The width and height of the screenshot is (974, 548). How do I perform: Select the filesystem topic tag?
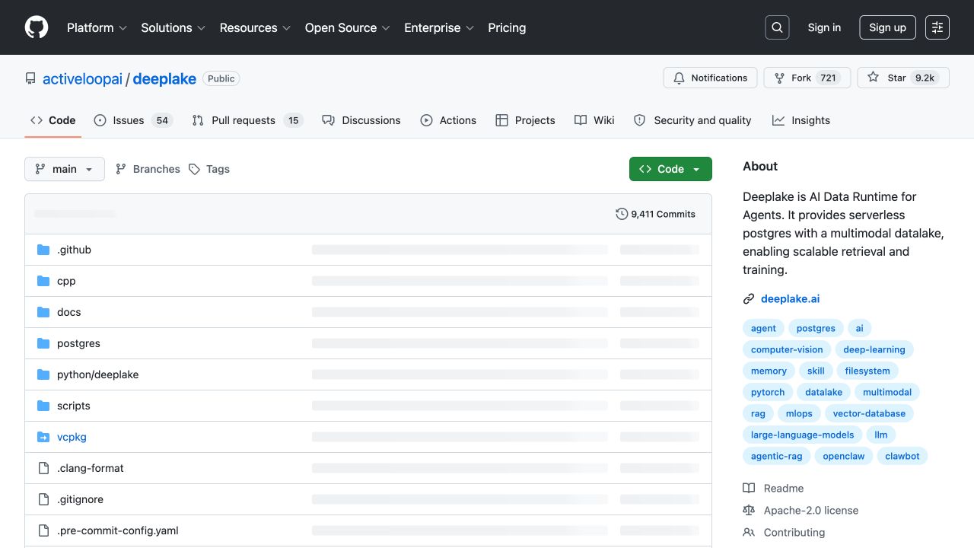click(x=867, y=371)
